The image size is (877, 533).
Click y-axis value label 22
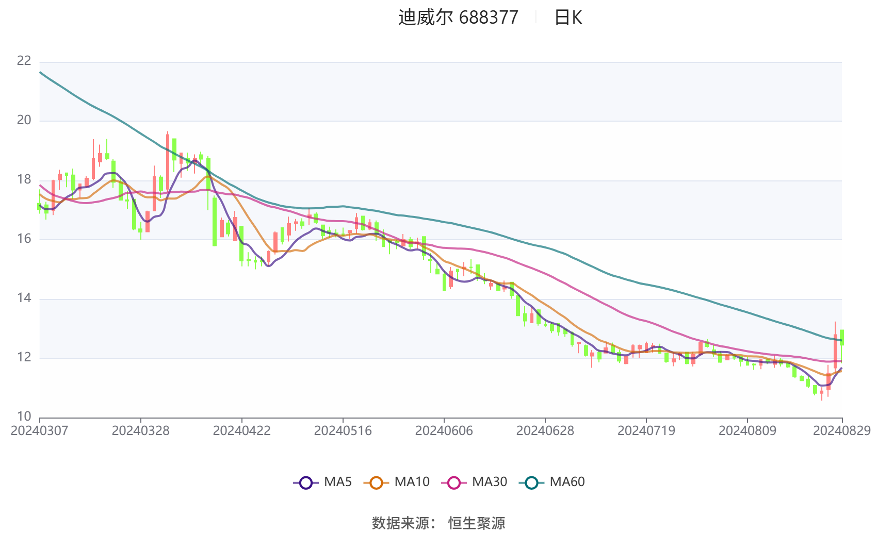(24, 61)
